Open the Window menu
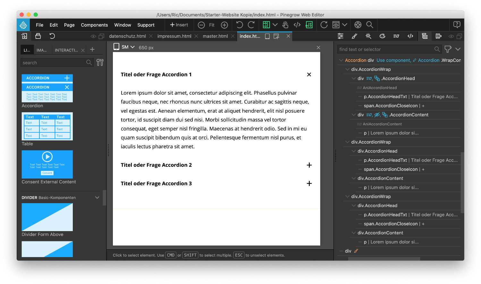This screenshot has height=284, width=481. (x=122, y=25)
